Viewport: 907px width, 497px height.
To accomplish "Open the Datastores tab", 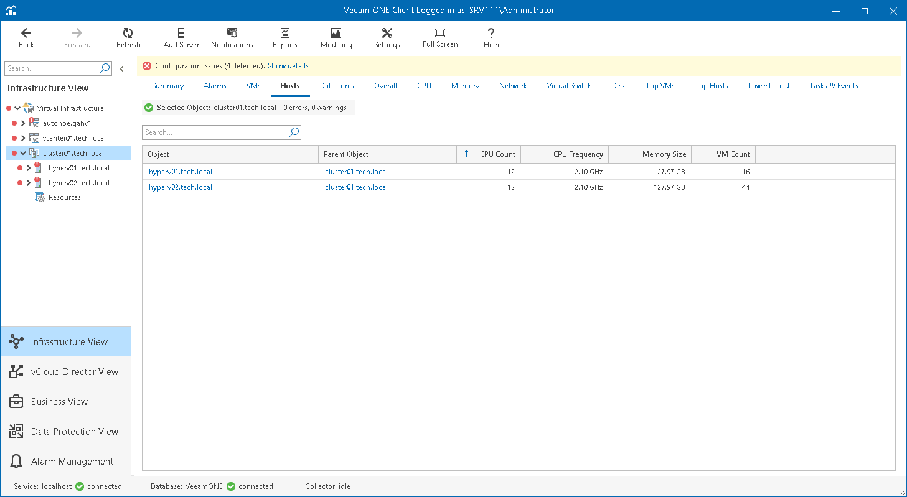I will pos(337,86).
